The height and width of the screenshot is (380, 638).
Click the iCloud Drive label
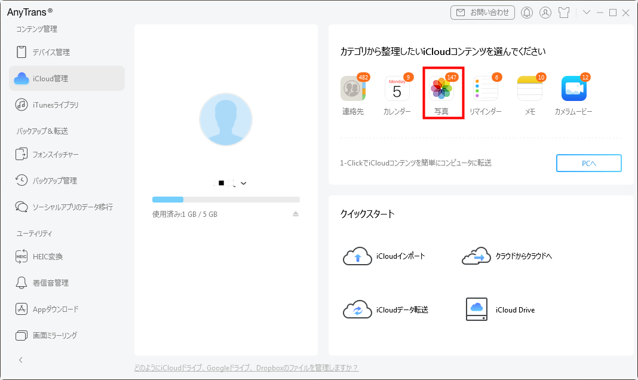point(515,309)
